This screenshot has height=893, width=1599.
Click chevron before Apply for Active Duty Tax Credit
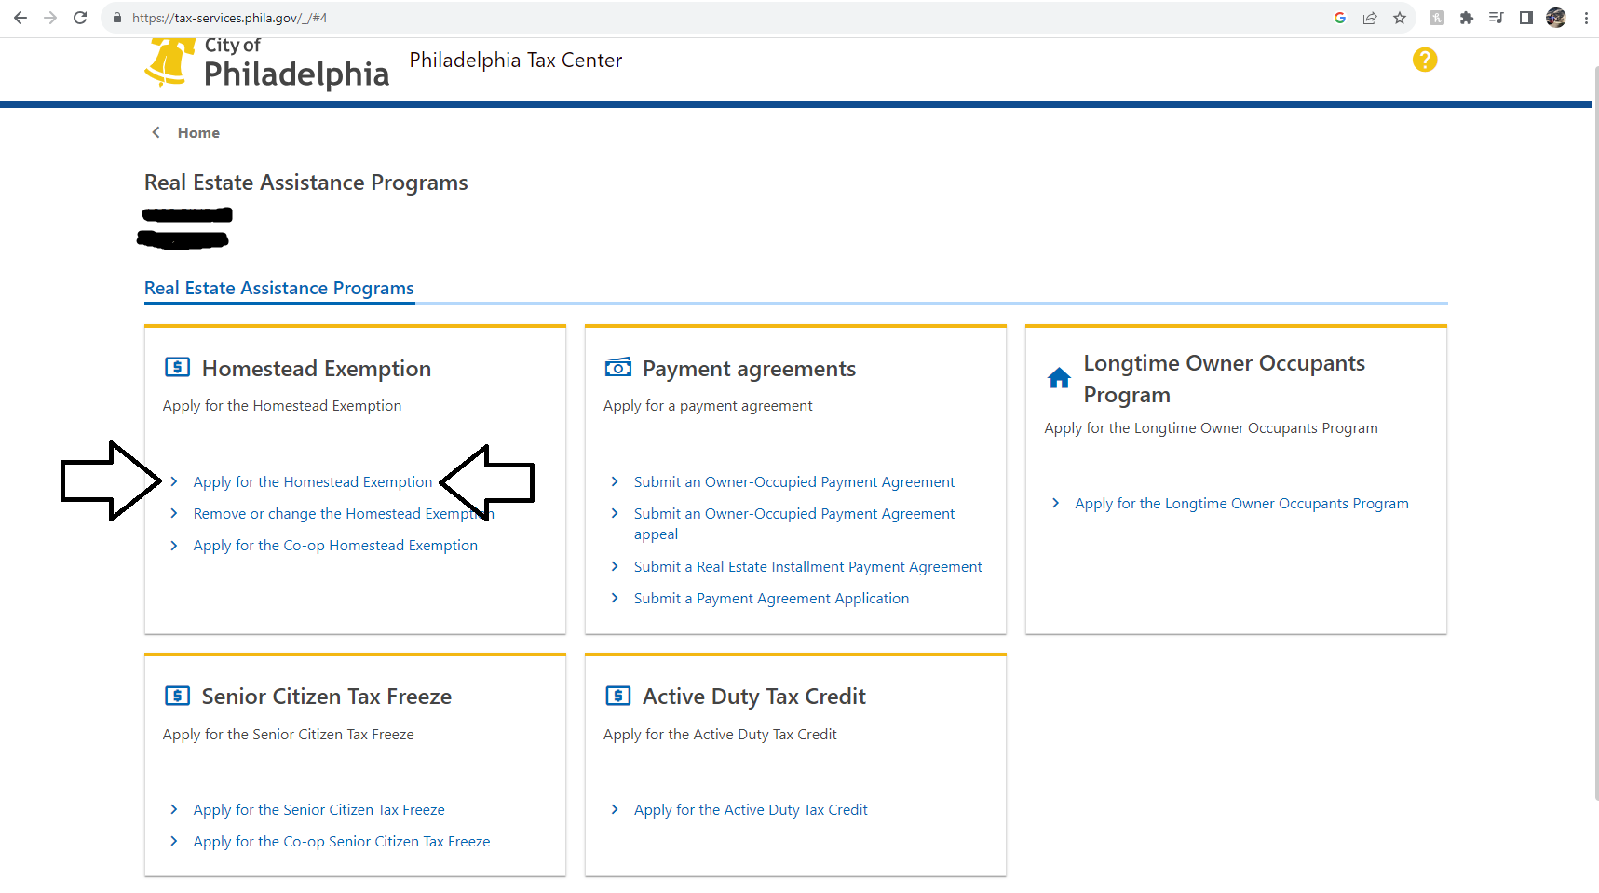pos(615,809)
